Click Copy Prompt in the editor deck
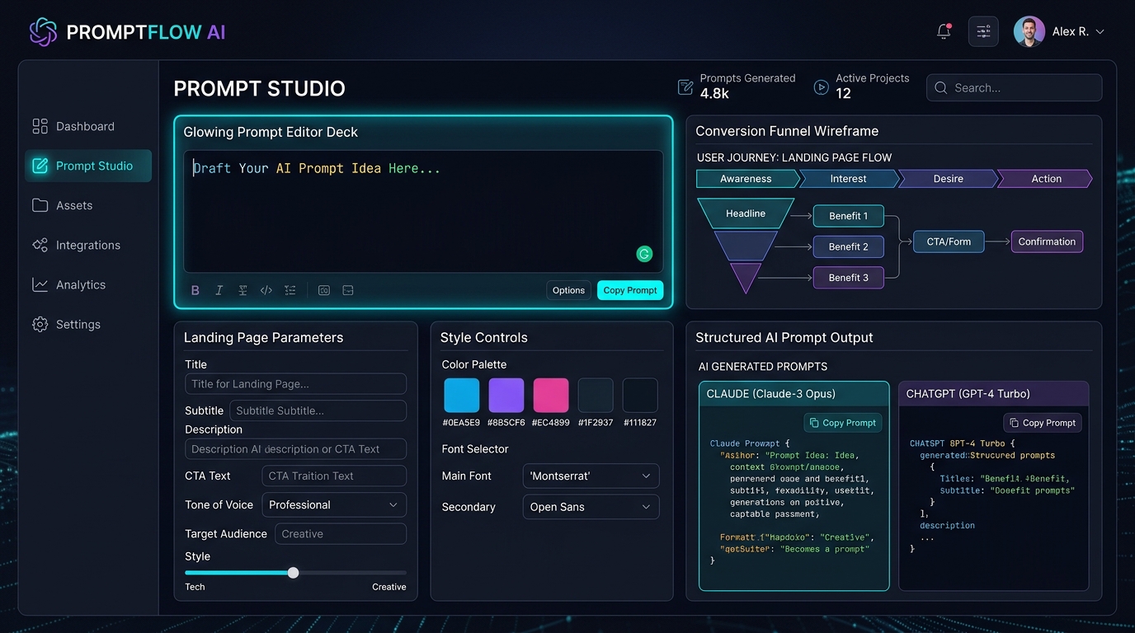The image size is (1135, 633). click(630, 290)
